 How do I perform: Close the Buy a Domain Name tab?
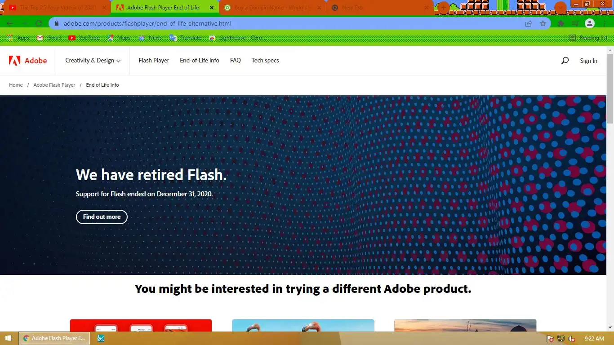(x=319, y=8)
